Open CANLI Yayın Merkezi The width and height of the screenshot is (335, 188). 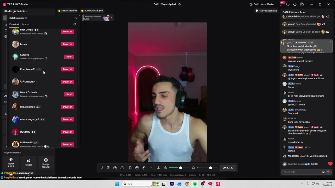pyautogui.click(x=262, y=4)
